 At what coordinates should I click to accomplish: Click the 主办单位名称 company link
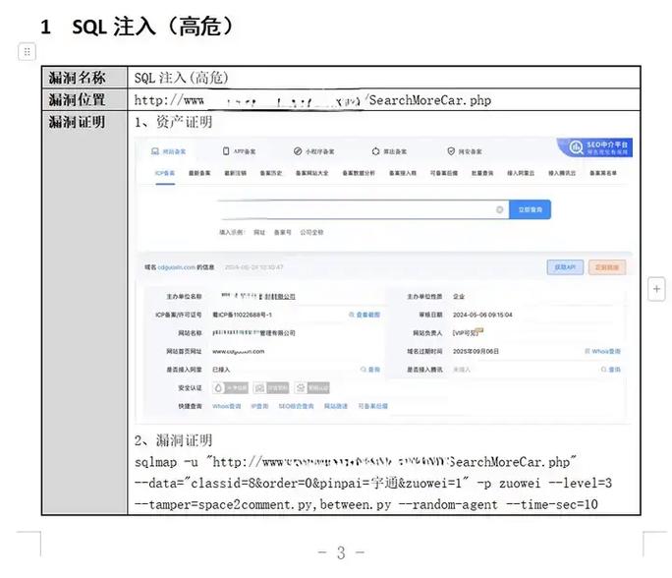[x=258, y=296]
